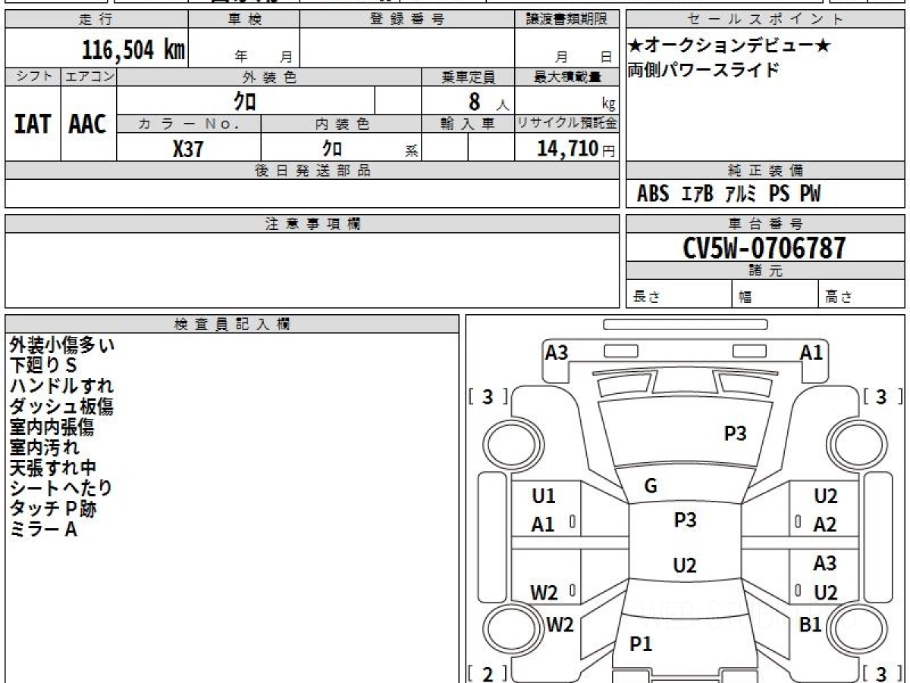Select the seating capacity value 8 人
The width and height of the screenshot is (910, 683).
[488, 101]
